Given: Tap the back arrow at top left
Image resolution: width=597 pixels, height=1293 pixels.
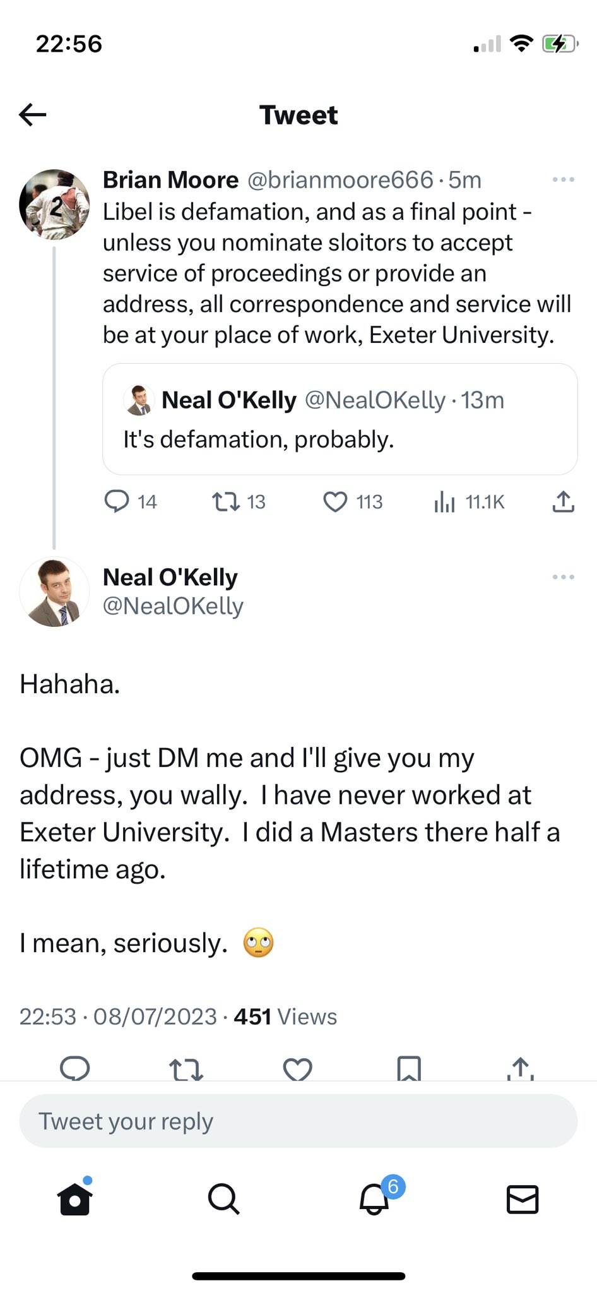Looking at the screenshot, I should [33, 115].
